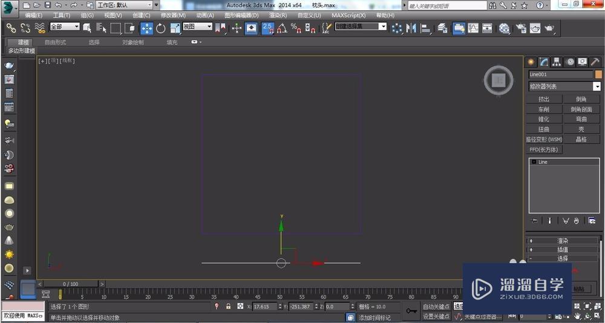Click the Mirror tool icon

(412, 28)
